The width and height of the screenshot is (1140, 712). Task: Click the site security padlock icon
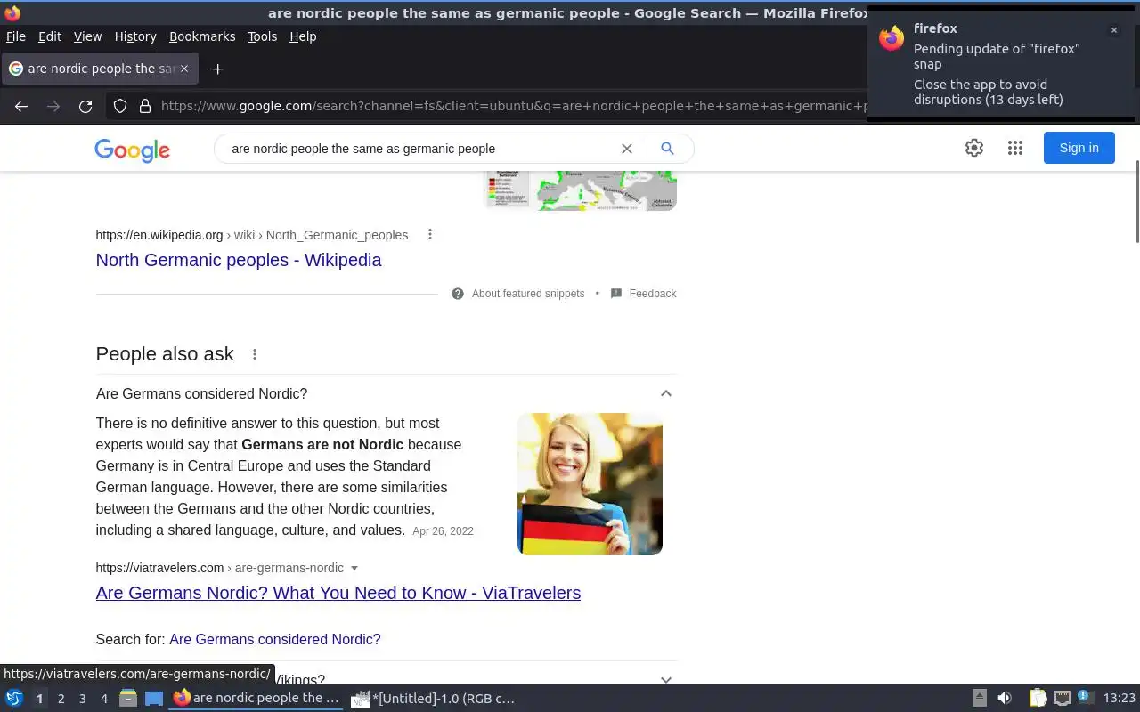coord(145,106)
